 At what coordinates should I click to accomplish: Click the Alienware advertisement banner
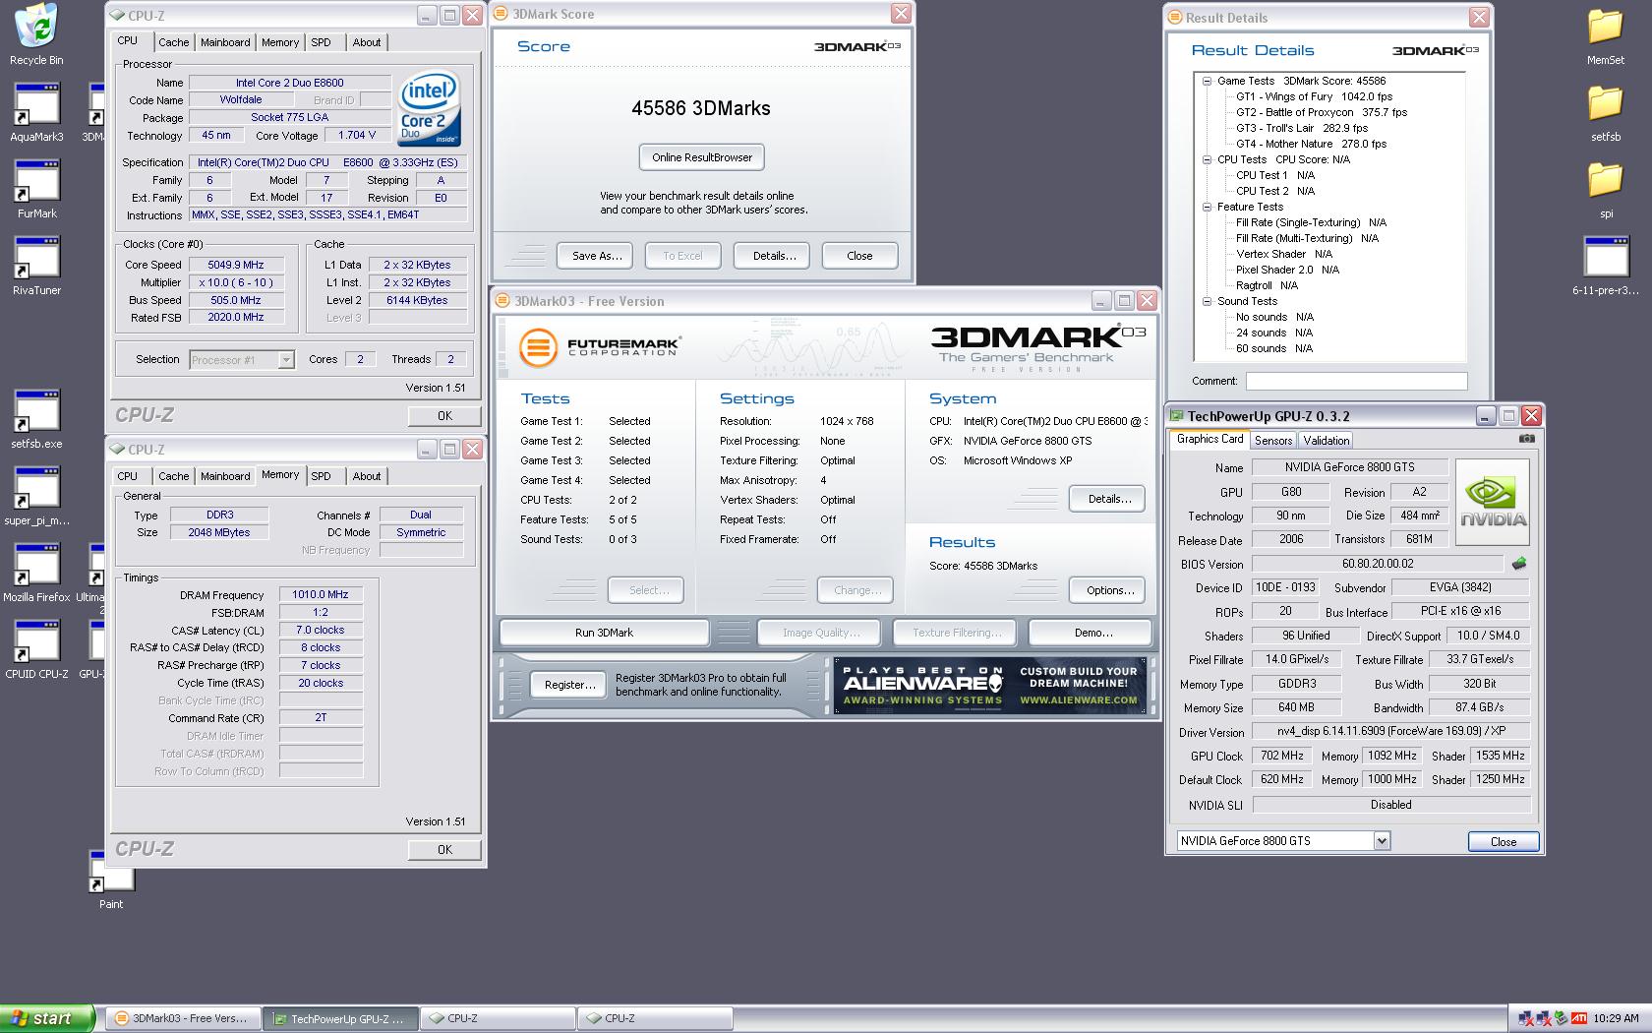coord(989,685)
